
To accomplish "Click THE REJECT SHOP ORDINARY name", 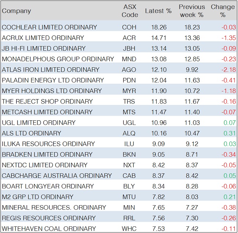I will pyautogui.click(x=47, y=101).
